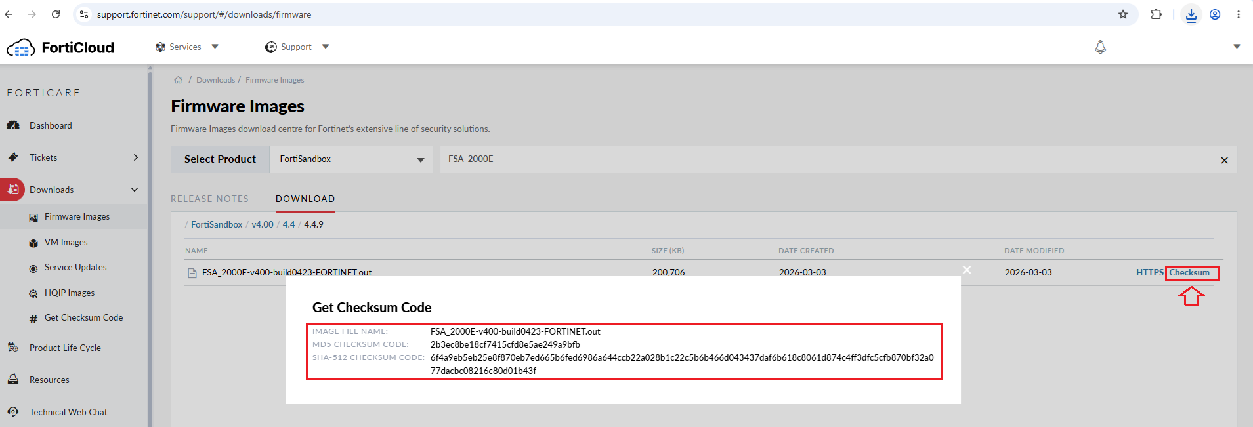Click the Resources sidebar icon
The height and width of the screenshot is (427, 1253).
pos(13,380)
